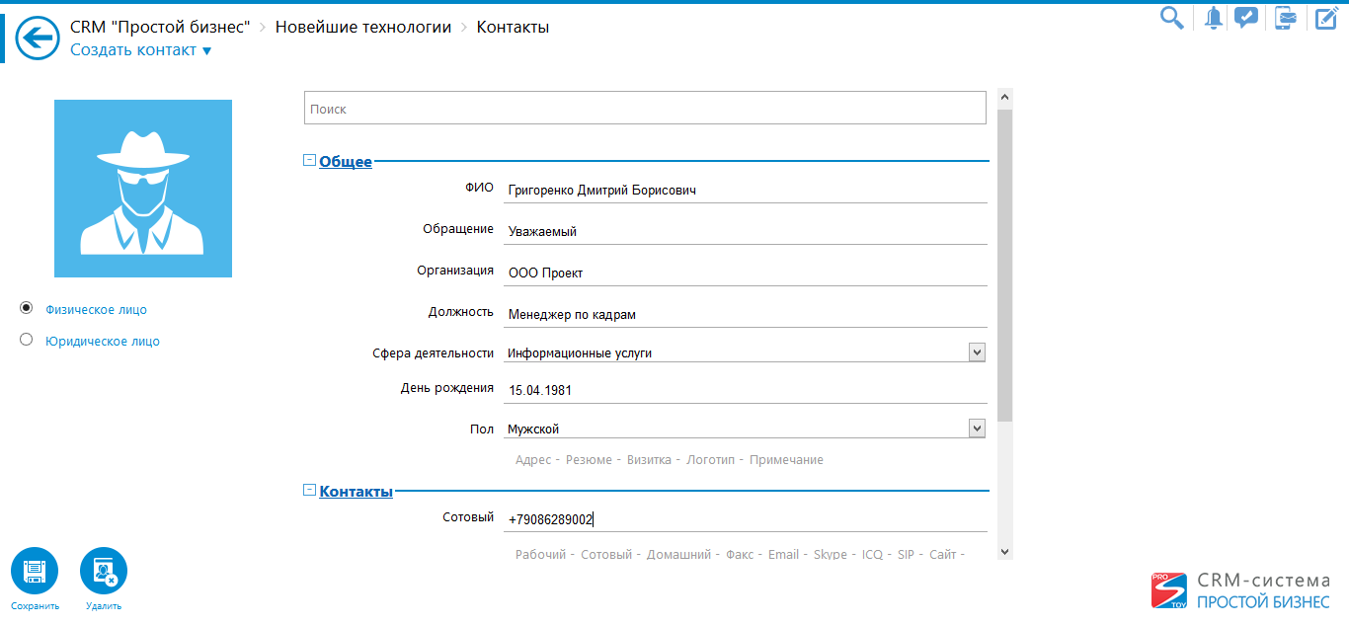Focus the Поиск search field
Screen dimensions: 1349x625
[645, 109]
